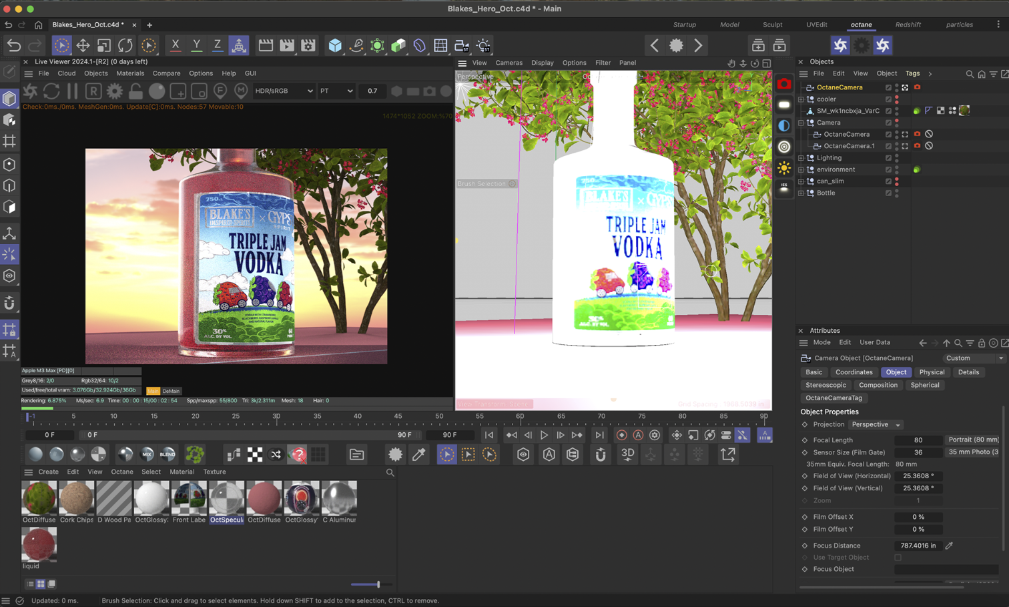Open the Projection Perspective dropdown
Viewport: 1009px width, 607px height.
876,425
